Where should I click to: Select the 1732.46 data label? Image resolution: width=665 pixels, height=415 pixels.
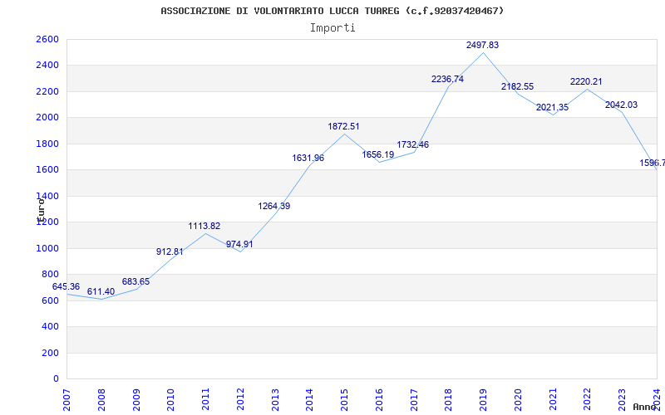(x=412, y=144)
